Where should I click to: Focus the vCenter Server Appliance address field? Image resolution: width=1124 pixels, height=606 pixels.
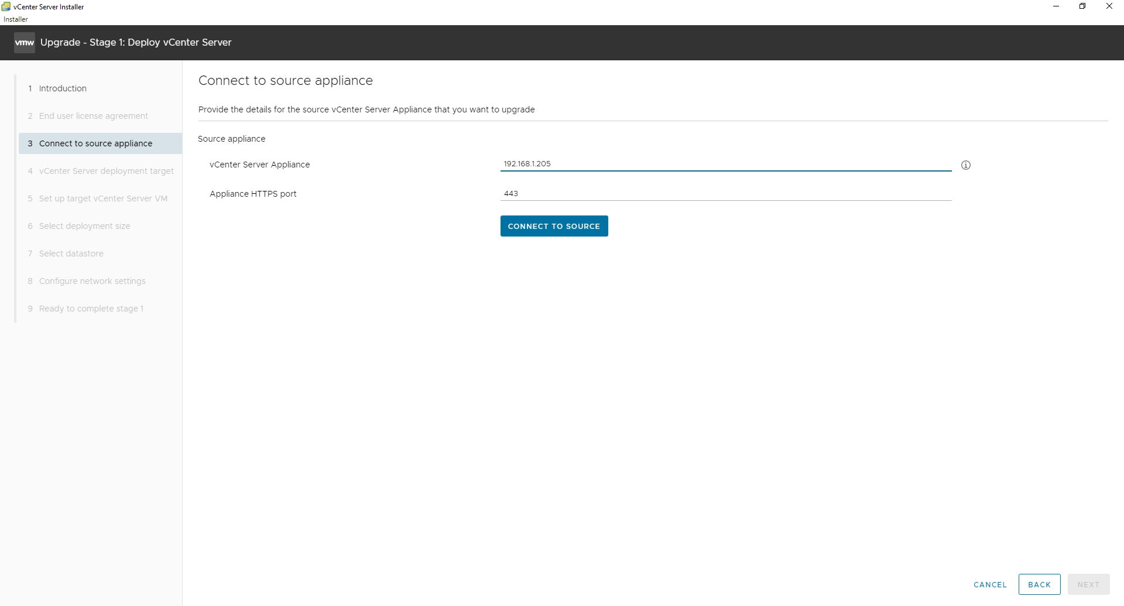pos(726,164)
